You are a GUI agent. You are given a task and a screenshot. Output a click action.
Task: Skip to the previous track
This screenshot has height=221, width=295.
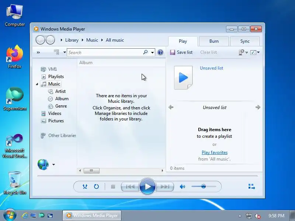coord(130,187)
